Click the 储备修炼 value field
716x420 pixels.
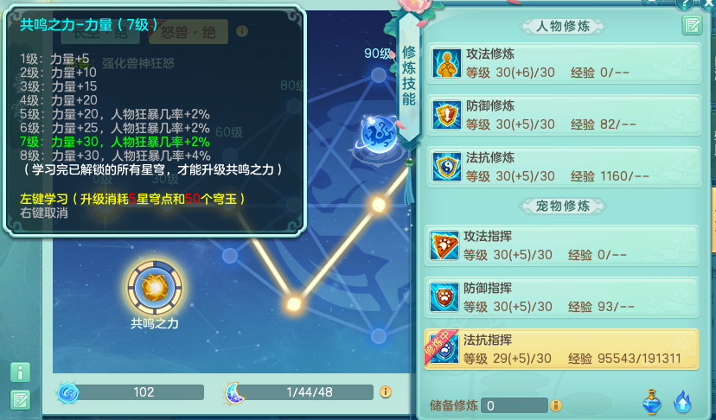(x=515, y=405)
